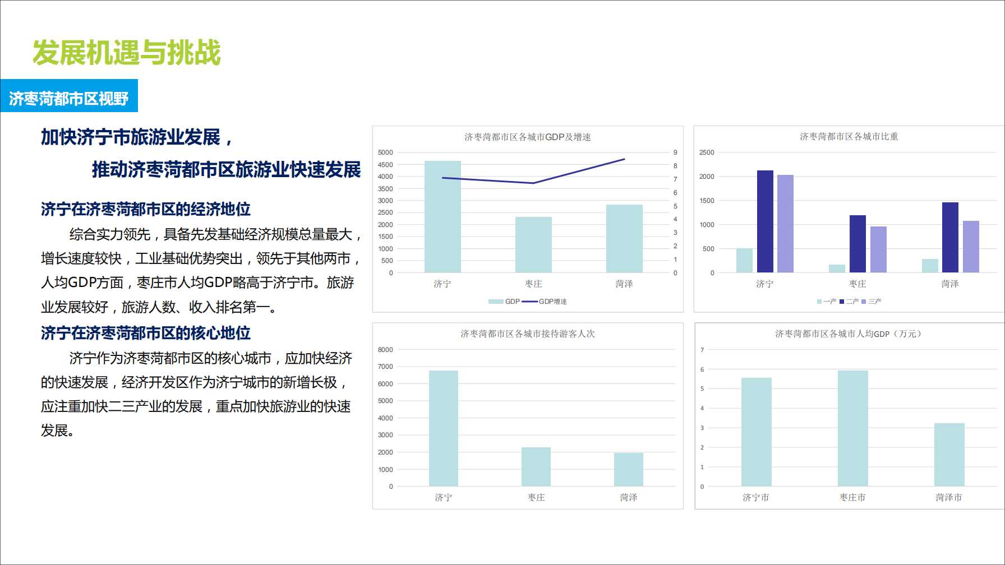Select 菏泽 bar in GDP chart

[x=624, y=239]
